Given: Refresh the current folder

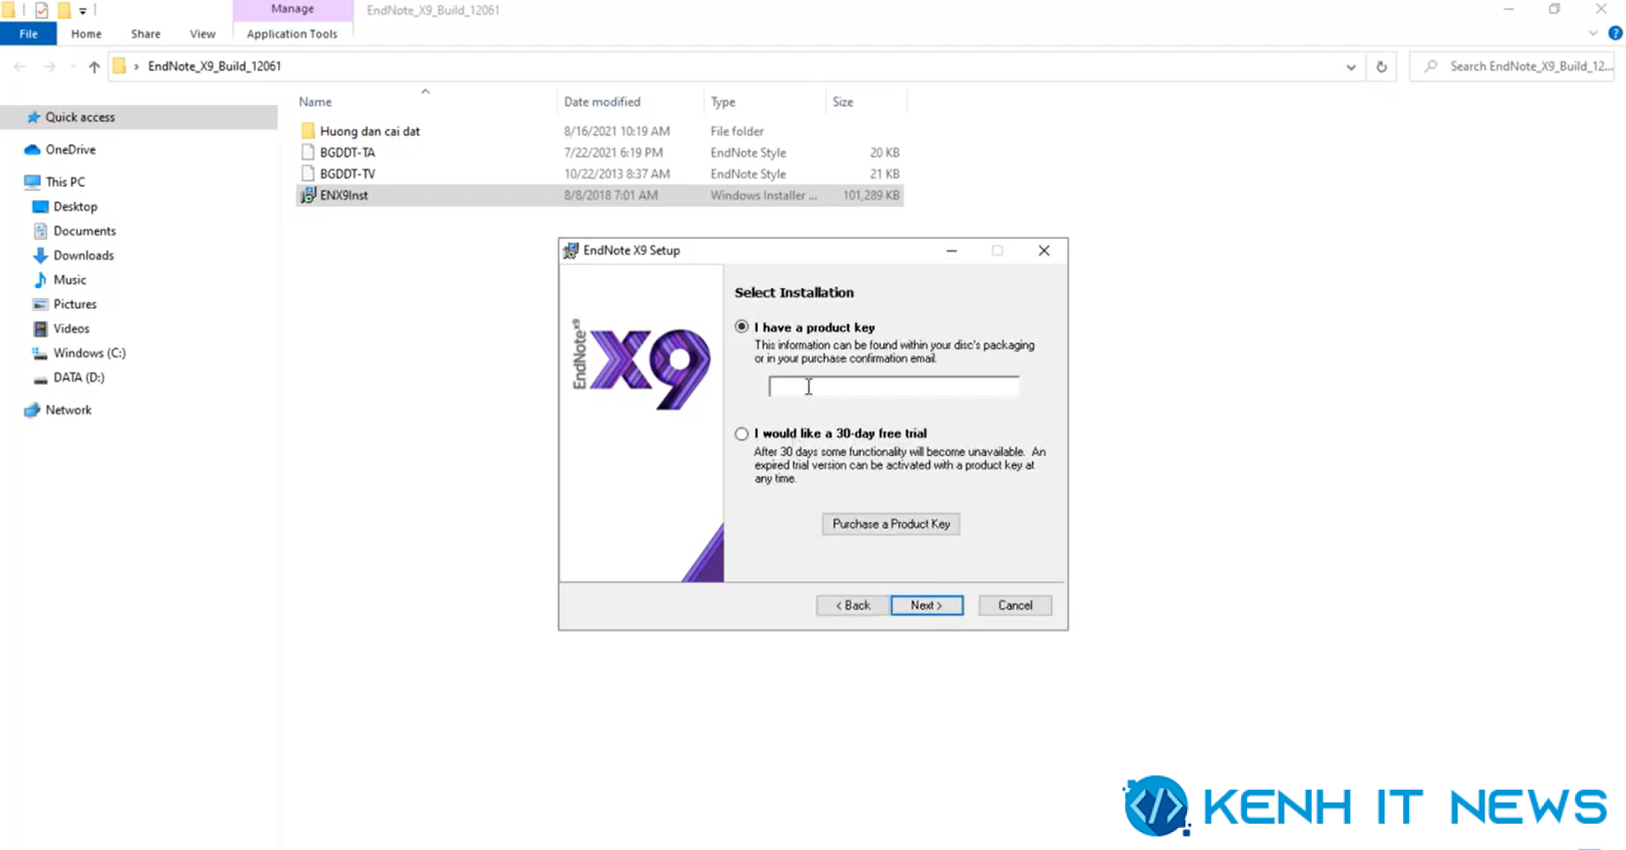Looking at the screenshot, I should [x=1382, y=67].
